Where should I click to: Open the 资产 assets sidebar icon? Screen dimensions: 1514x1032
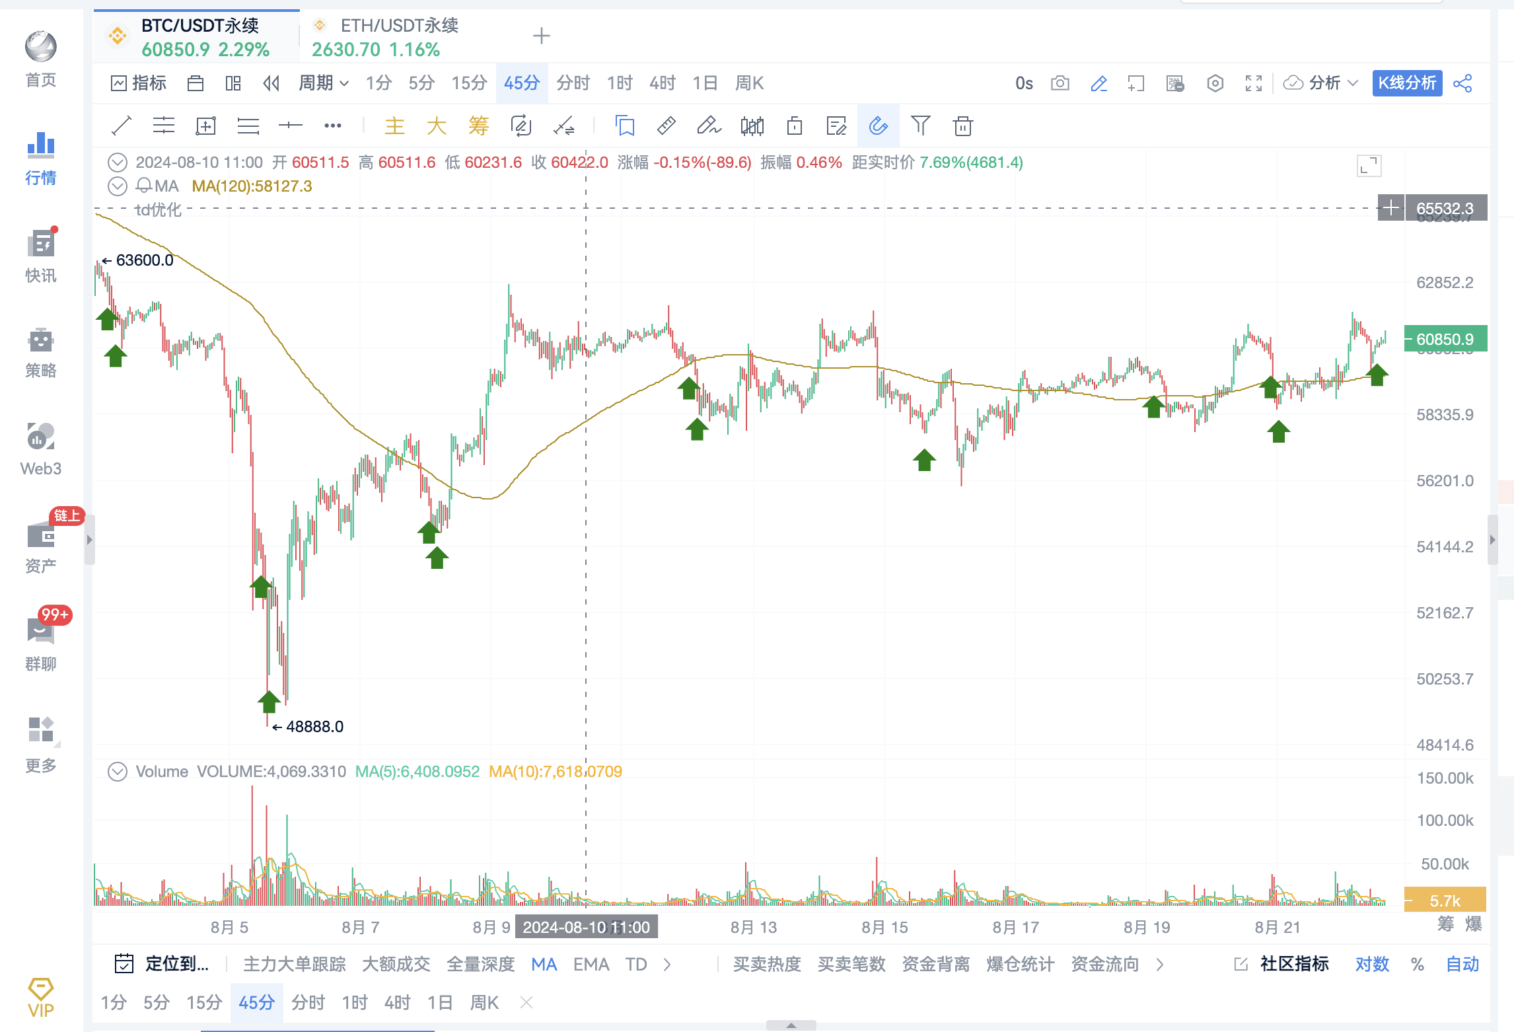click(41, 547)
